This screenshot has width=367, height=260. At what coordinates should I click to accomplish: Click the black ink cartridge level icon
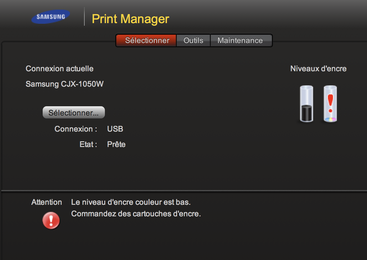pyautogui.click(x=306, y=104)
